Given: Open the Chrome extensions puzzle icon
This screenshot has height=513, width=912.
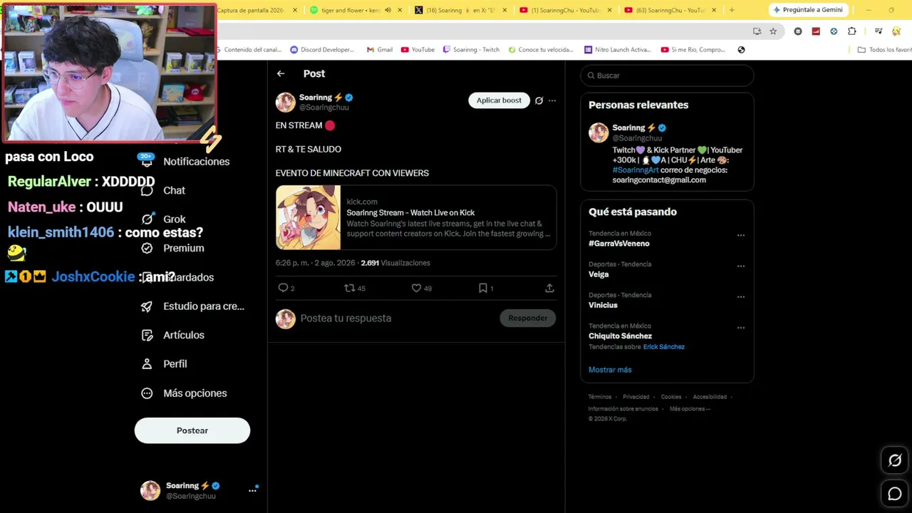Looking at the screenshot, I should pos(852,31).
